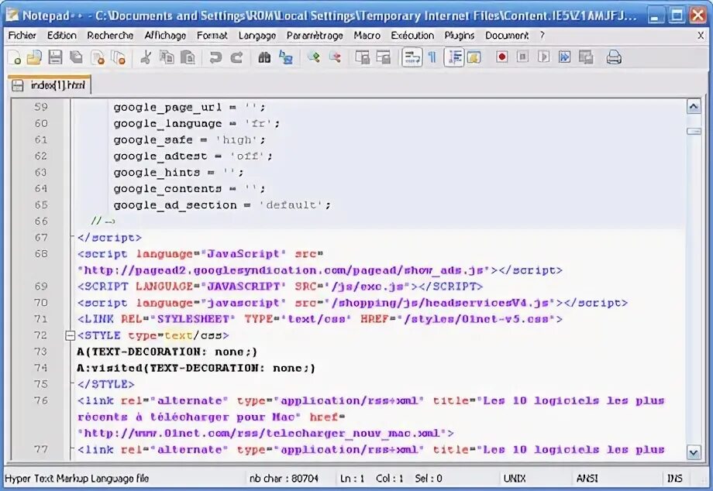Toggle synchronized horizontal scrolling
Viewport: 713px width, 491px height.
384,57
